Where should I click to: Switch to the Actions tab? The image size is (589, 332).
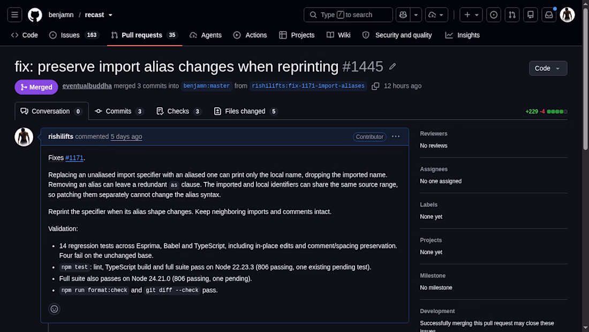coord(250,35)
